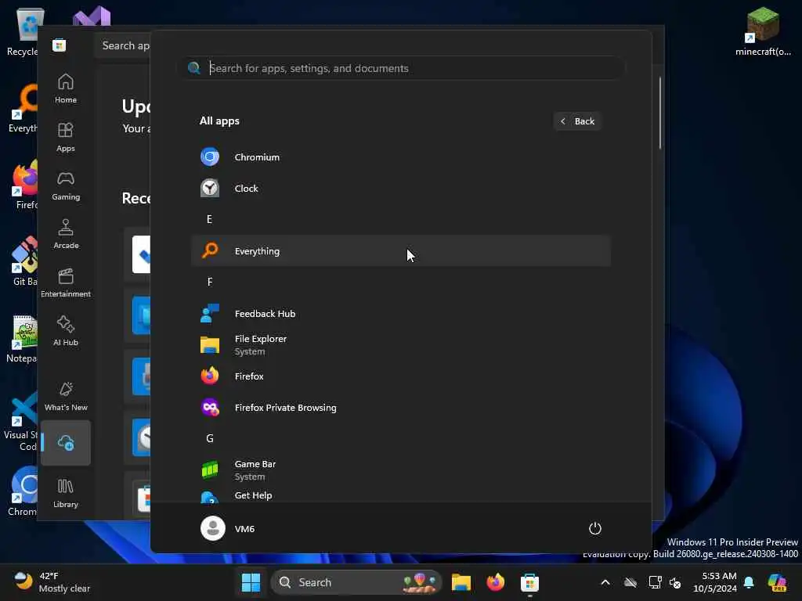Open Chromium from the All apps list

tap(400, 157)
